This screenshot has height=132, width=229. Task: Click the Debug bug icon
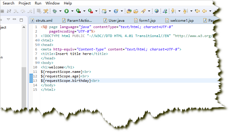(x=55, y=11)
